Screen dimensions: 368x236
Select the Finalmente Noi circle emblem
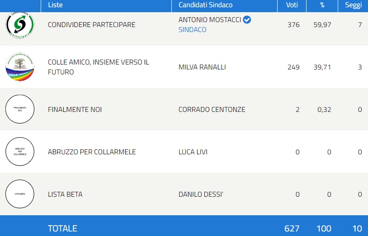point(20,109)
